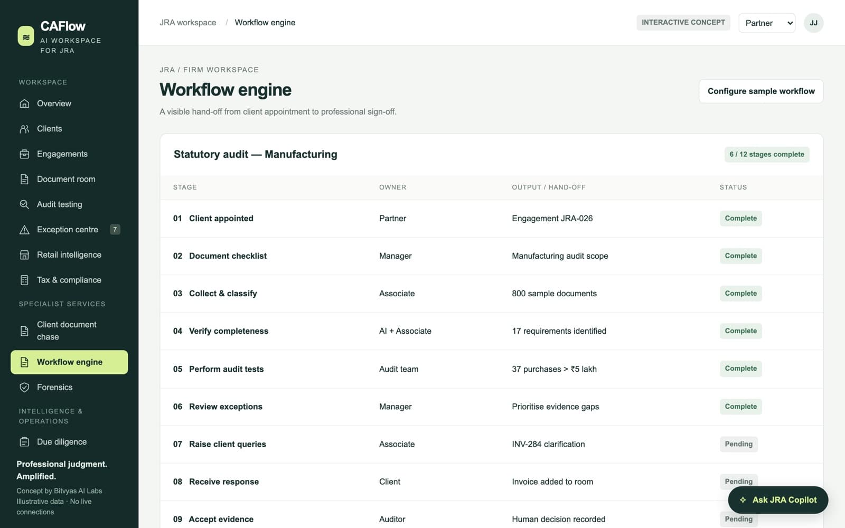
Task: Go to Overview in the sidebar
Action: [x=69, y=103]
